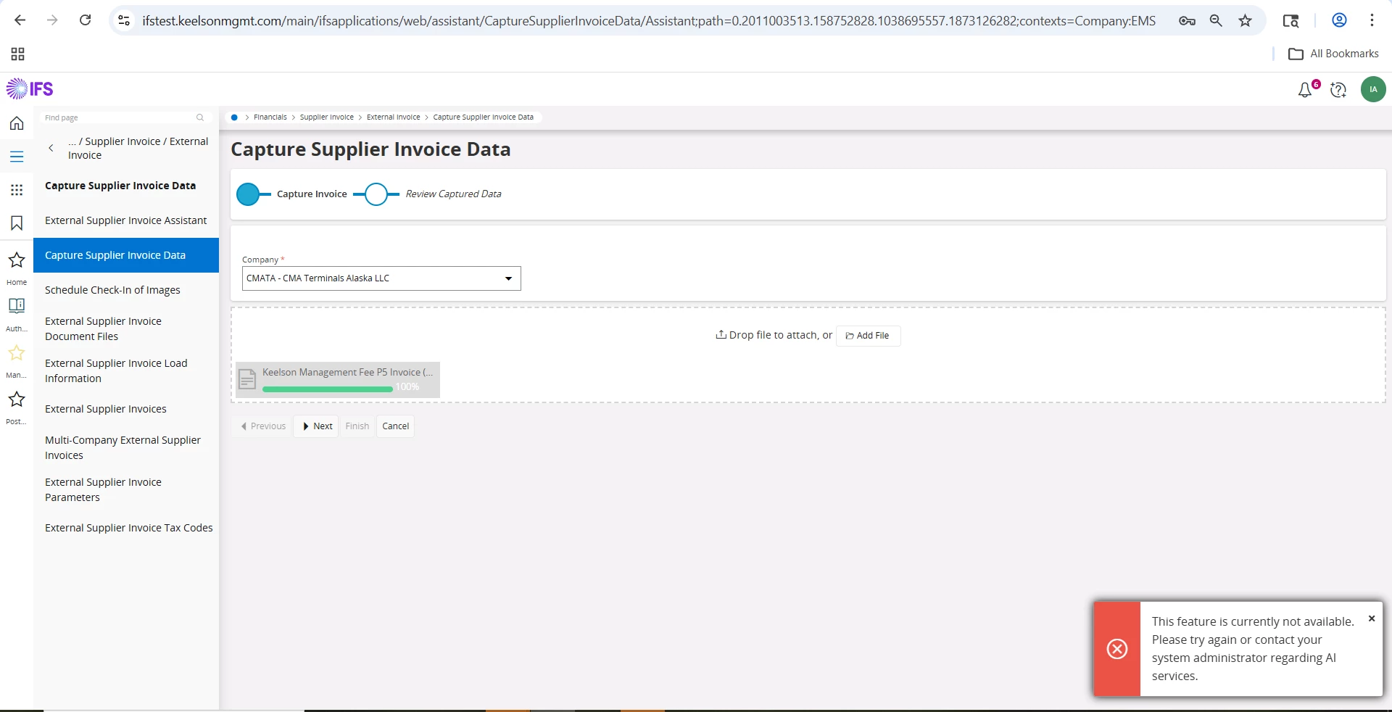Click the zoom magnifier icon in address bar

pyautogui.click(x=1216, y=20)
